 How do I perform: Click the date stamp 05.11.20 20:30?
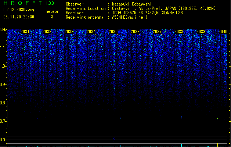tap(19, 17)
